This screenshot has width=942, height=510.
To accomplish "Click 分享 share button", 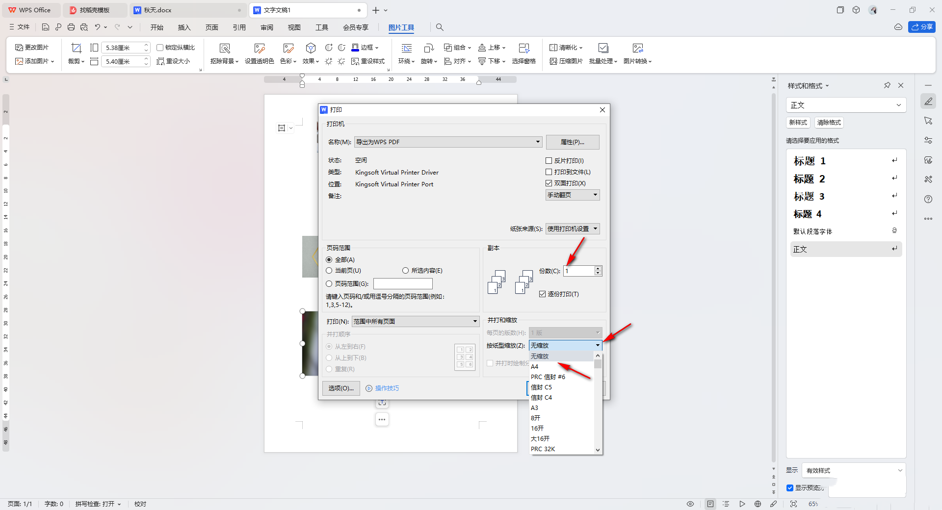I will [x=922, y=27].
